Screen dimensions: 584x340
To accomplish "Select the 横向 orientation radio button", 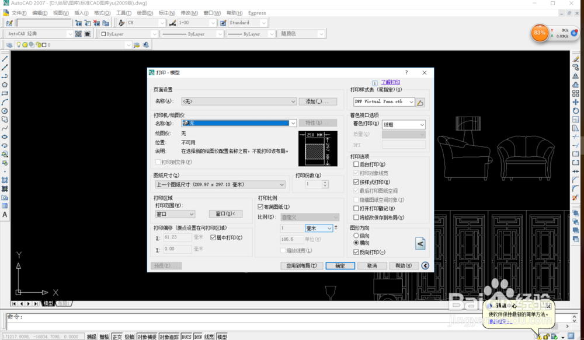I will point(356,243).
